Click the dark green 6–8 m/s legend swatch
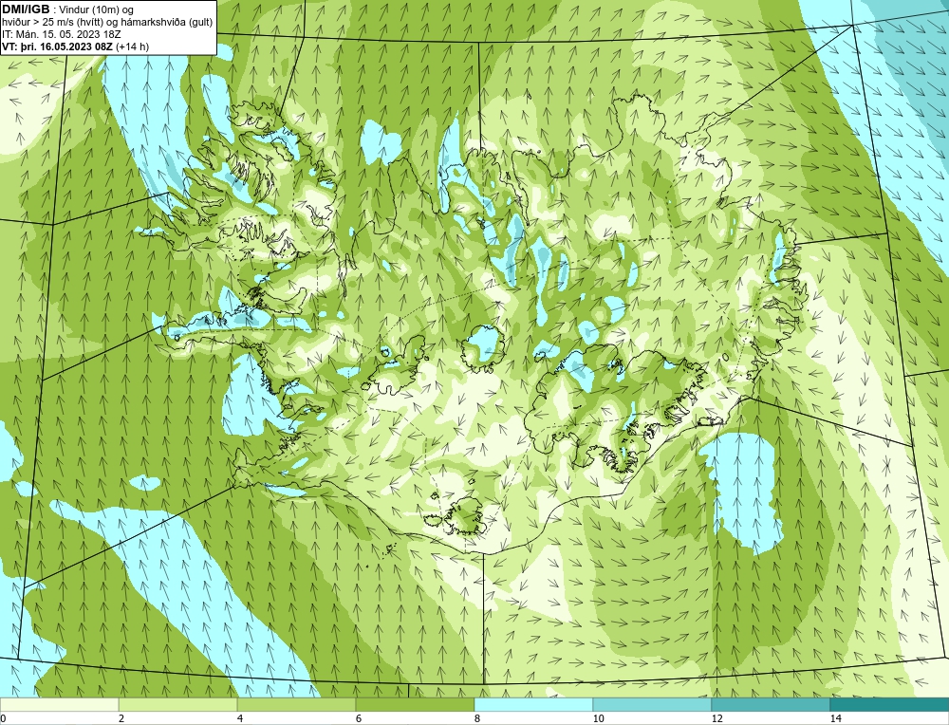949x725 pixels. (416, 704)
